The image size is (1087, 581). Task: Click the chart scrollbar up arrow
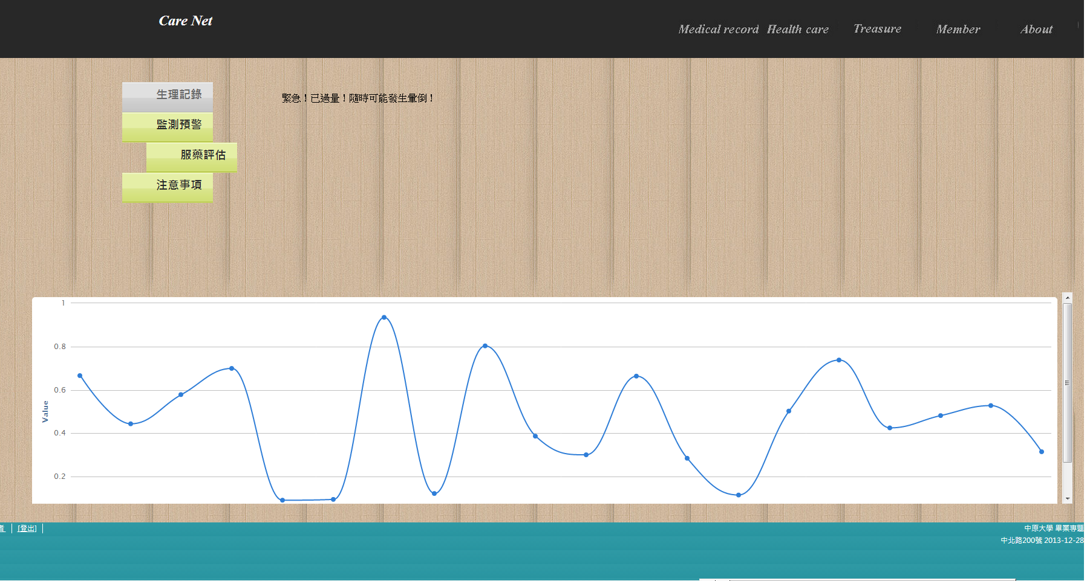[x=1068, y=298]
